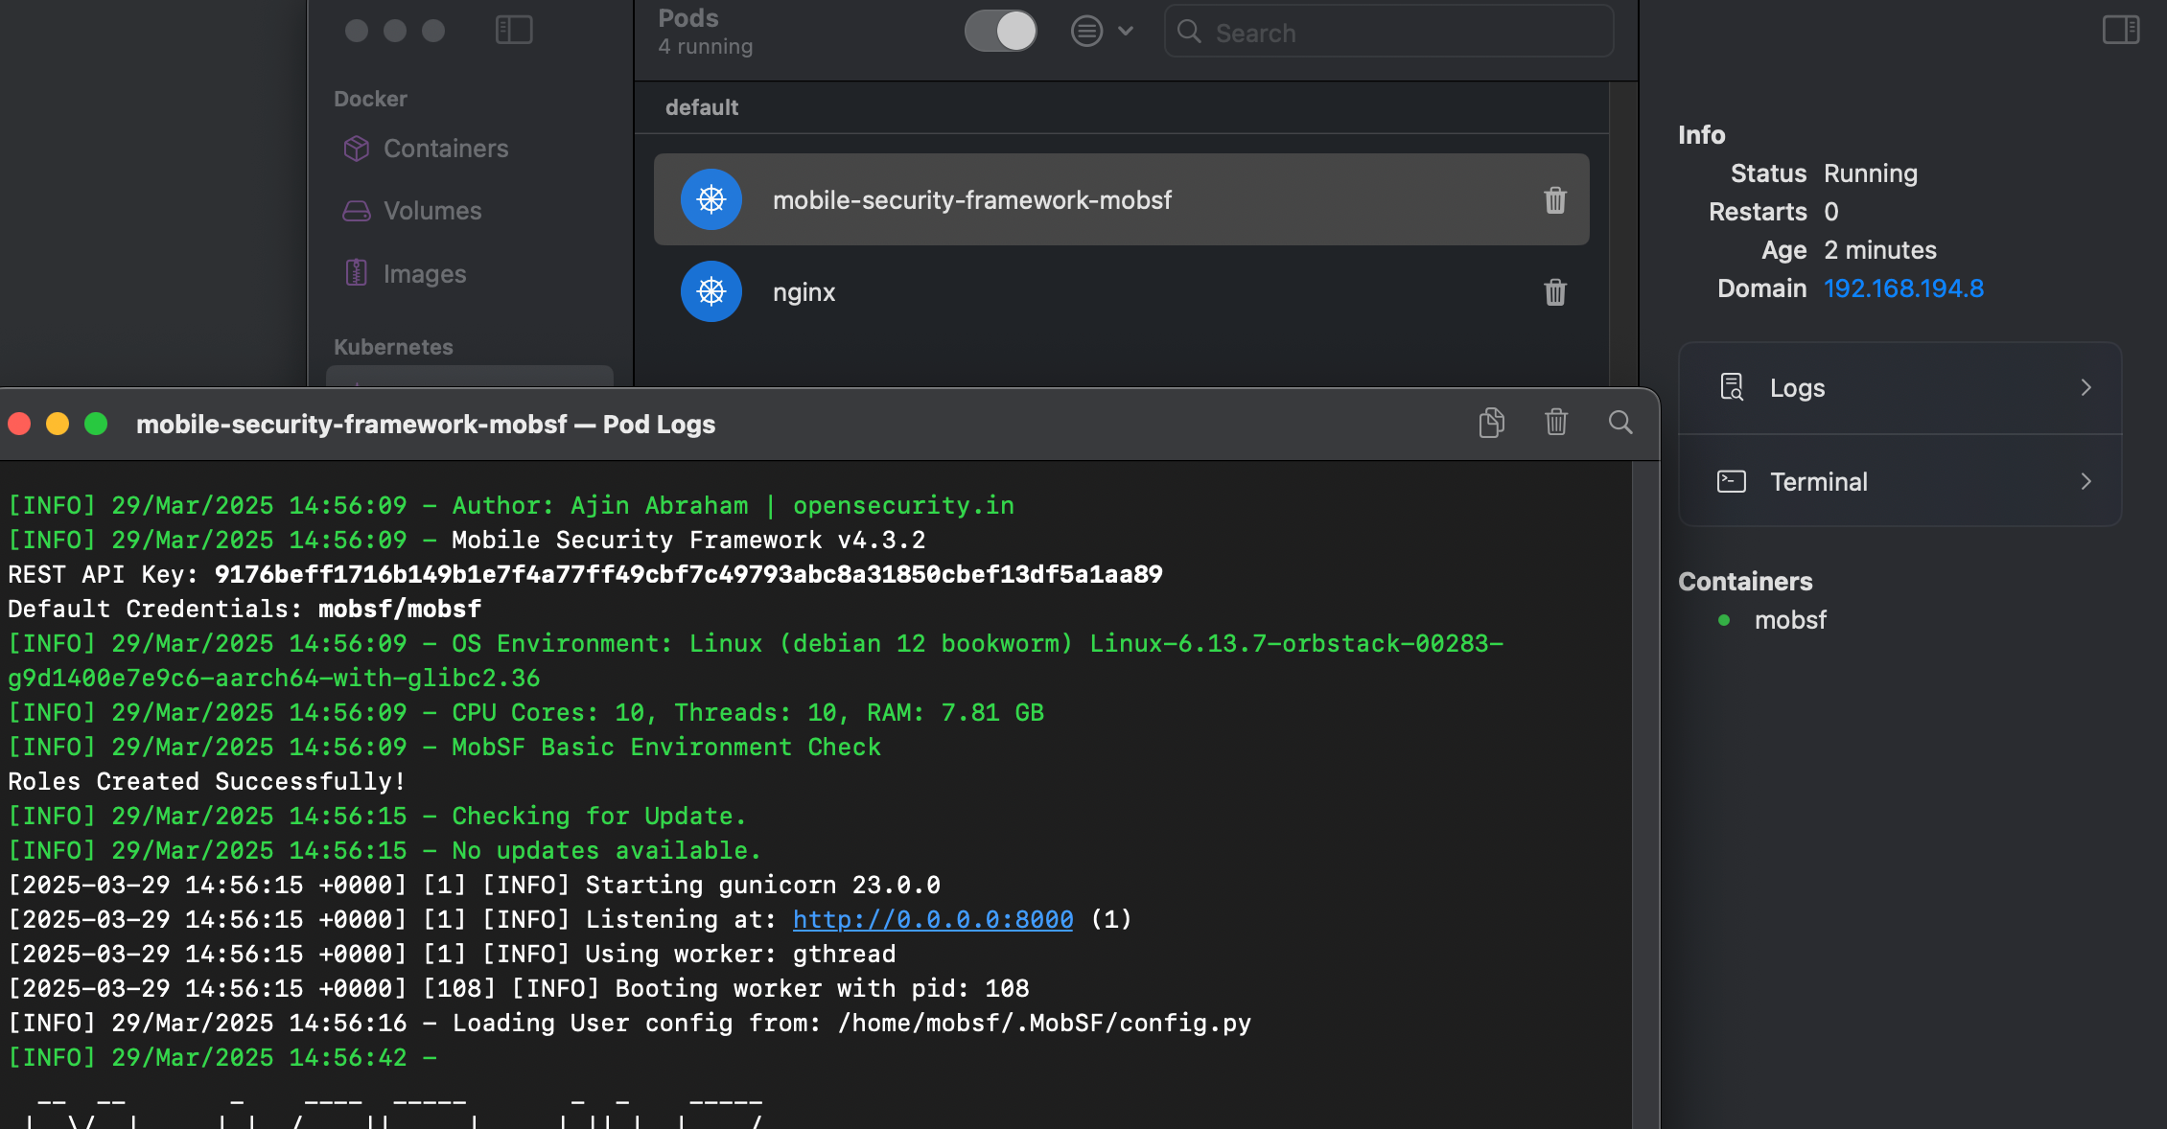Click the Images archive icon in sidebar
Screen dimensions: 2167x1129
tap(357, 273)
